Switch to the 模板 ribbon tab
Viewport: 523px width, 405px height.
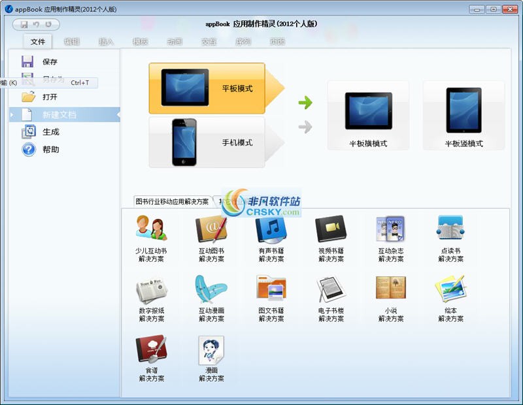click(140, 42)
